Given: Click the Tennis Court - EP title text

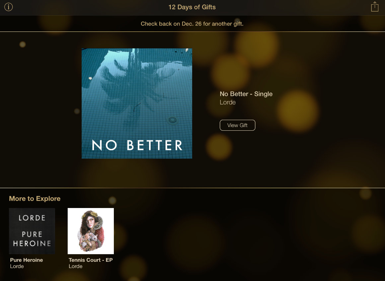Looking at the screenshot, I should pos(91,260).
